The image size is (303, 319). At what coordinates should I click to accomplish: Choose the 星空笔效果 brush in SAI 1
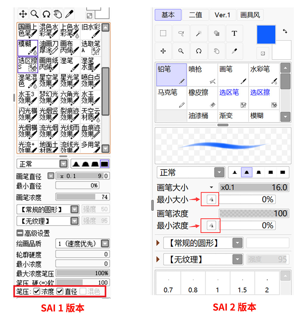[49, 82]
